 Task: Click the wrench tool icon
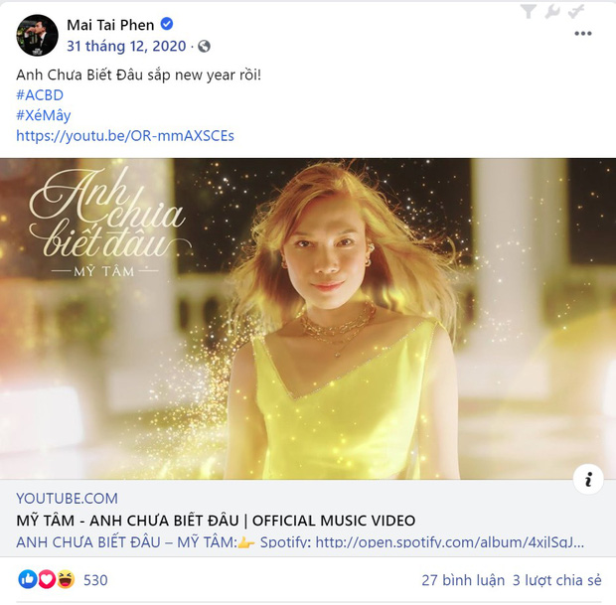552,12
